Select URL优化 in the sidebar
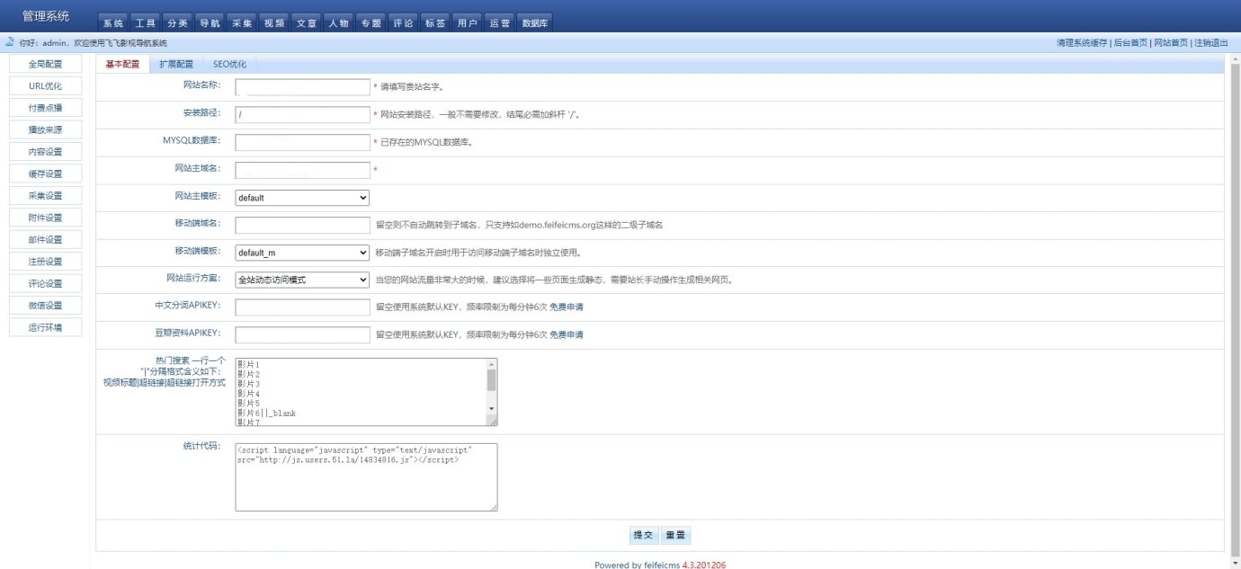Screen dimensions: 1241x569 point(45,86)
